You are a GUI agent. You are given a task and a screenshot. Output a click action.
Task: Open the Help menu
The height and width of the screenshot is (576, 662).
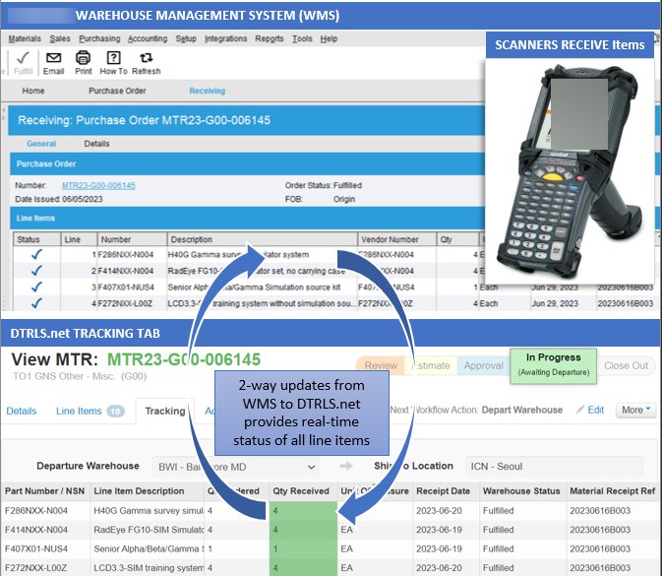(x=329, y=38)
